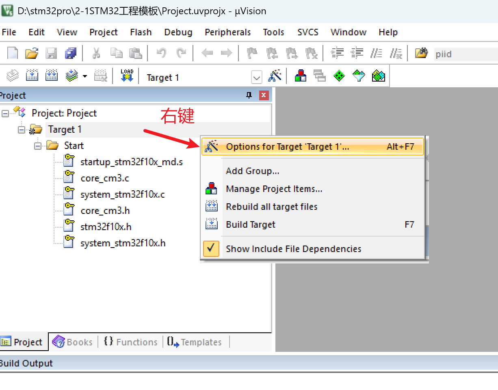Open the Edit menu
This screenshot has width=498, height=390.
point(37,32)
